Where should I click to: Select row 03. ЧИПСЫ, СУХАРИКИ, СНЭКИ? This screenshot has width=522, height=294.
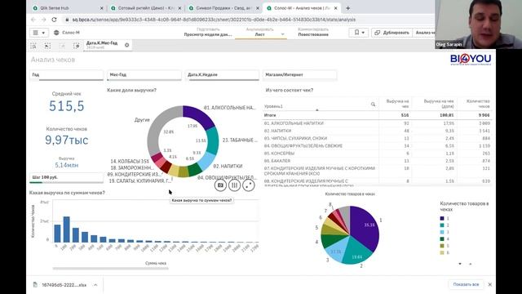(x=295, y=138)
